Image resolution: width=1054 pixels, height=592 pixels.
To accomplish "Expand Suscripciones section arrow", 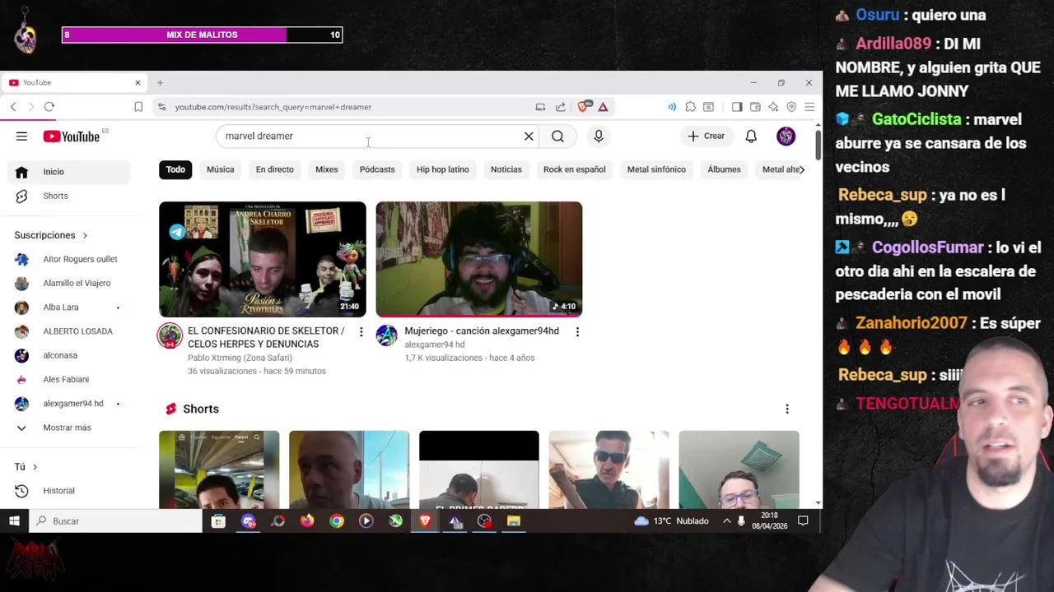I will (x=84, y=236).
